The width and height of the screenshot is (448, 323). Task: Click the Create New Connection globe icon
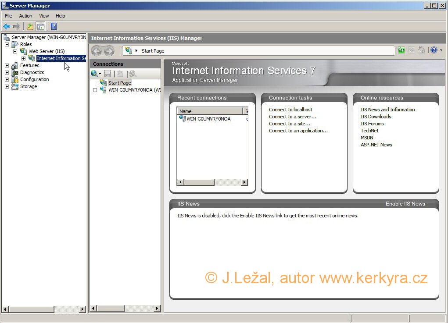point(94,74)
